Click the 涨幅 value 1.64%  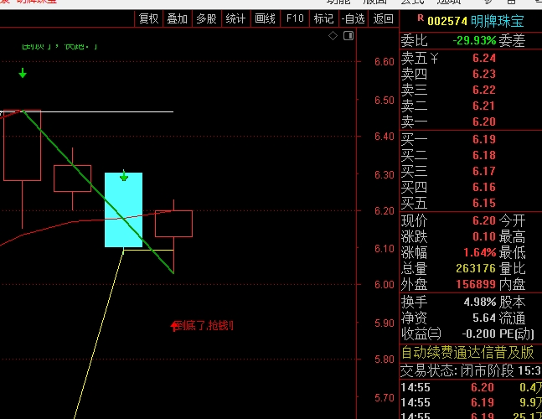(x=480, y=252)
